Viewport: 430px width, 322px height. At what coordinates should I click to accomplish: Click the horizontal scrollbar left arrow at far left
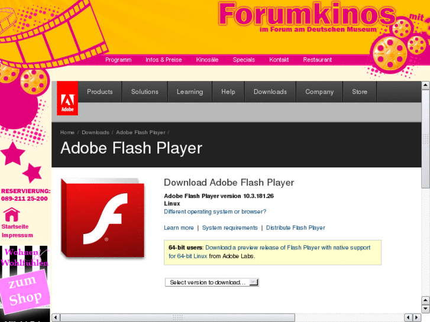coord(56,317)
